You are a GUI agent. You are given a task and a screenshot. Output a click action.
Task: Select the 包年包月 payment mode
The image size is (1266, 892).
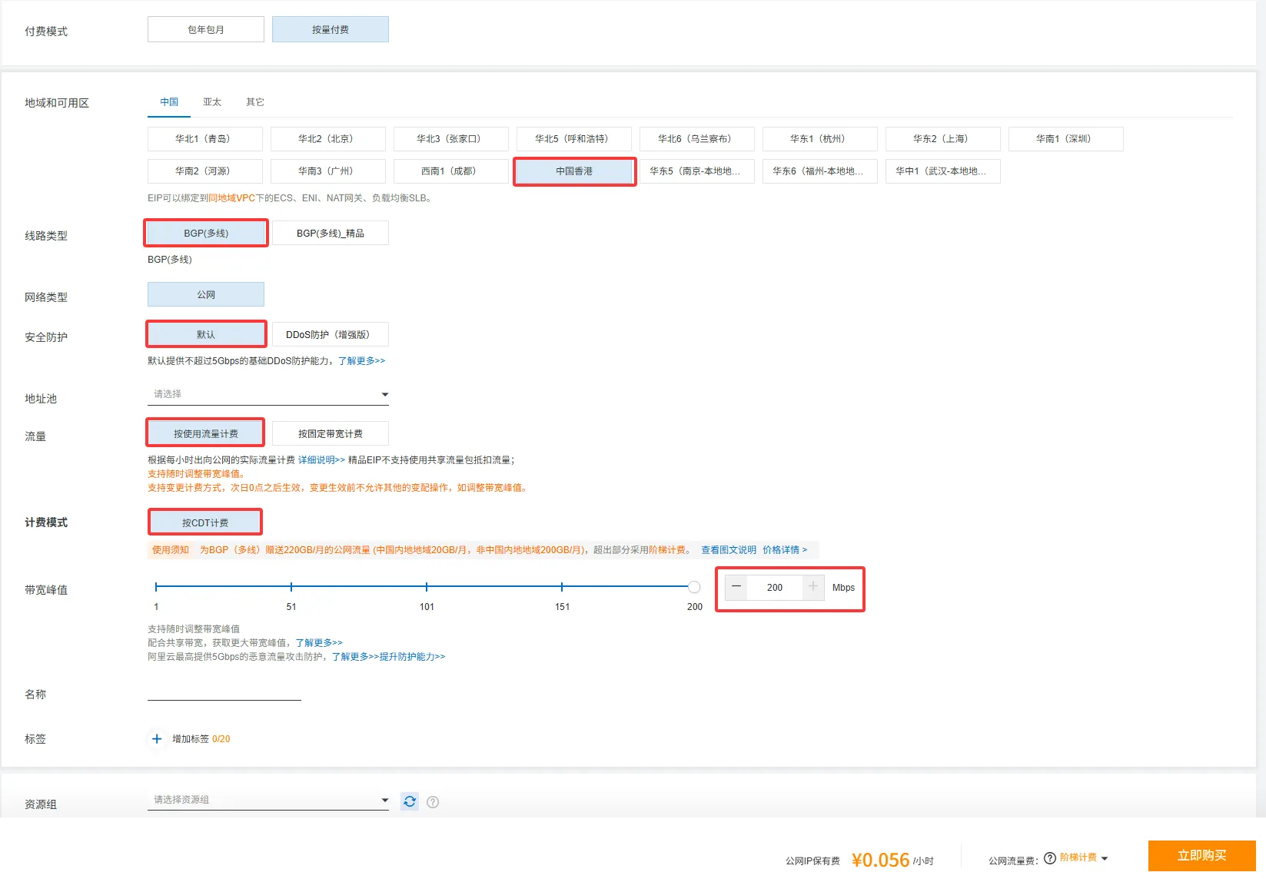click(x=206, y=30)
